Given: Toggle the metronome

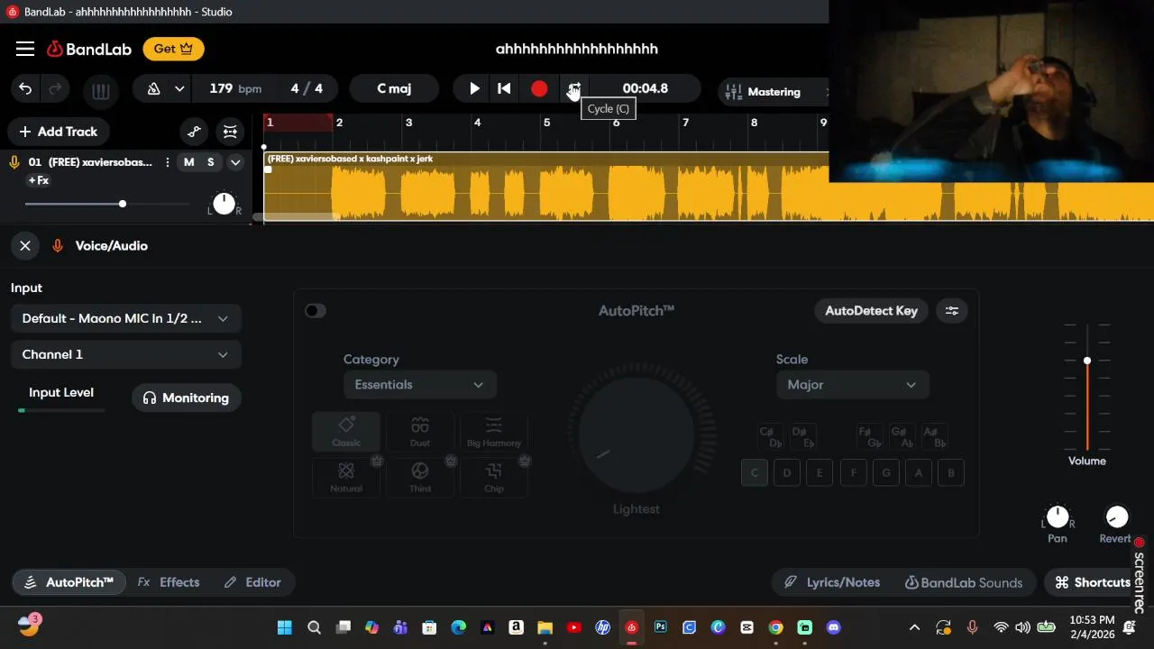Looking at the screenshot, I should click(x=153, y=88).
